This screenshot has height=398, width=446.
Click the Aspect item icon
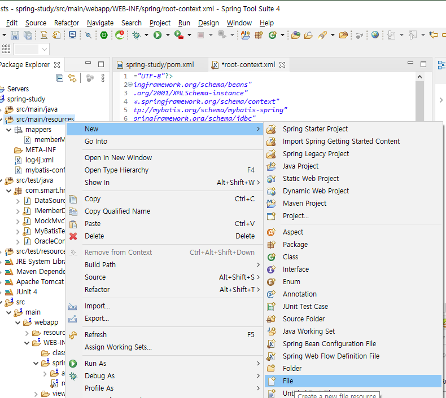coord(271,232)
